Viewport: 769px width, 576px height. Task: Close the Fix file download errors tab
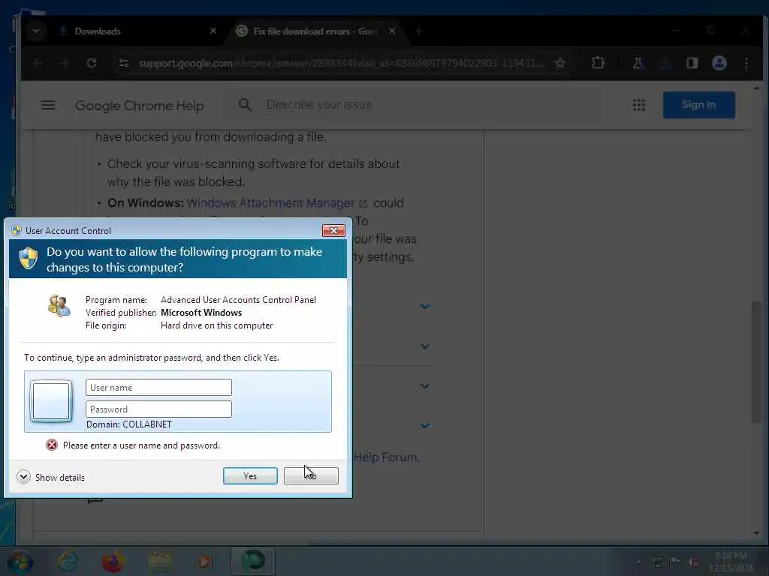[x=392, y=31]
